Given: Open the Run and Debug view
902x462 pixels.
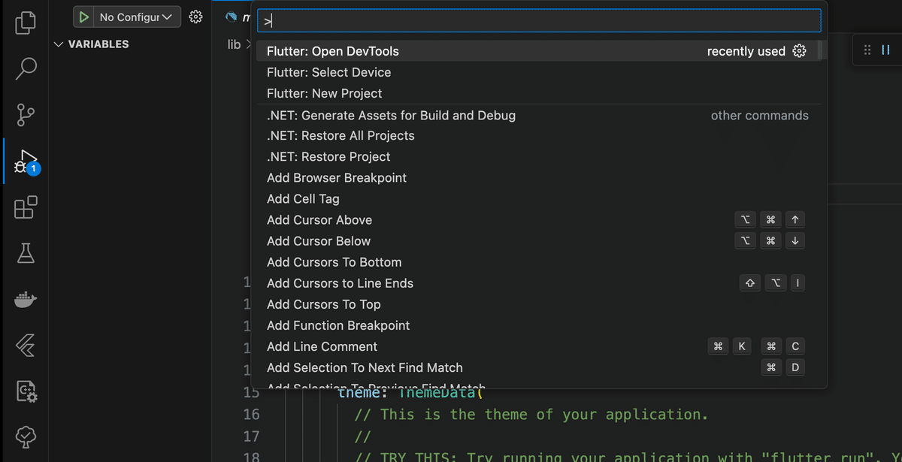Looking at the screenshot, I should tap(26, 162).
